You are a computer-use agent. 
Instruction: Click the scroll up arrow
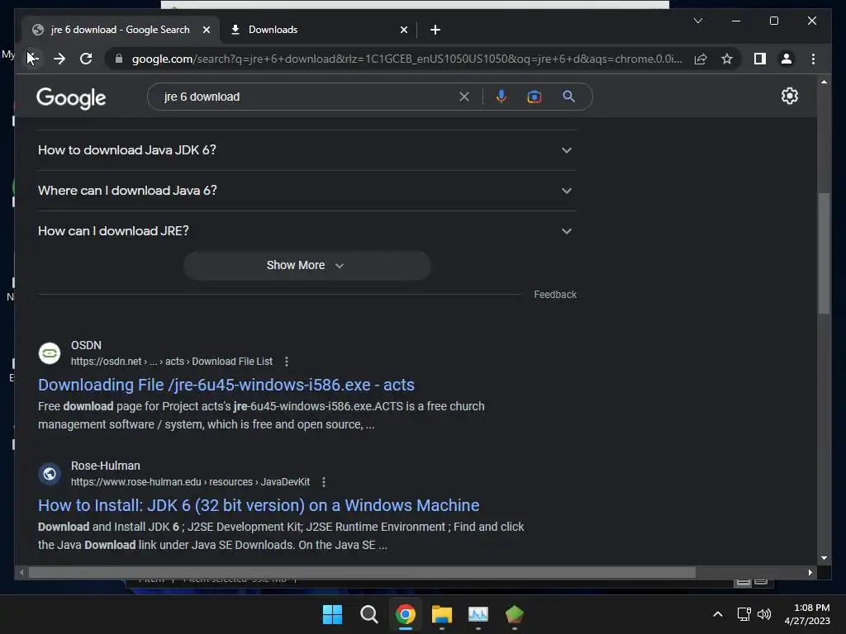point(824,82)
